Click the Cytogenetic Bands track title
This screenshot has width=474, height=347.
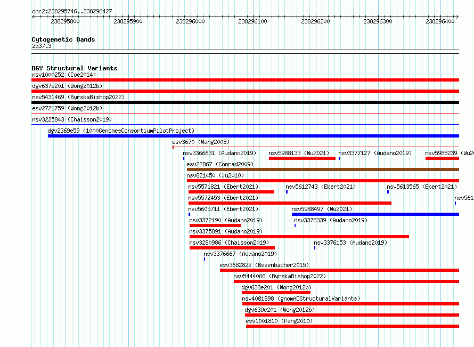pos(63,39)
